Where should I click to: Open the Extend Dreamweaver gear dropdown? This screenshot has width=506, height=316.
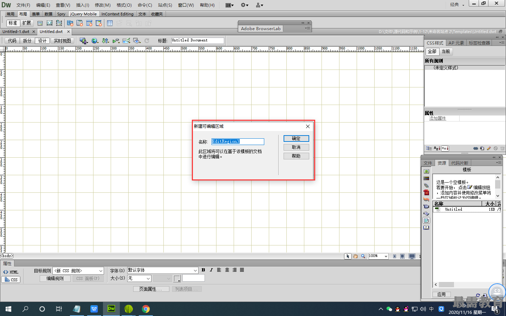(x=245, y=5)
